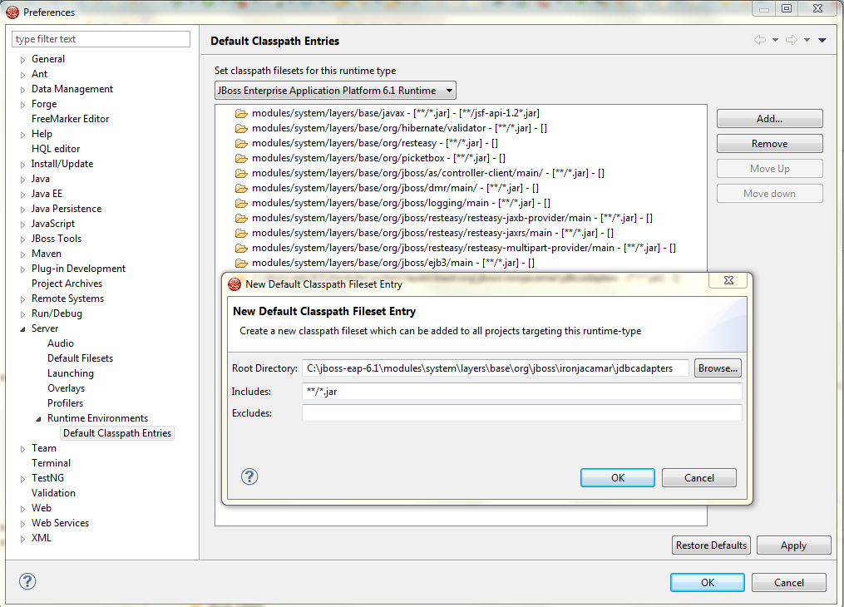Screen dimensions: 844x607
Task: Expand the Data Management node
Action: click(x=22, y=90)
